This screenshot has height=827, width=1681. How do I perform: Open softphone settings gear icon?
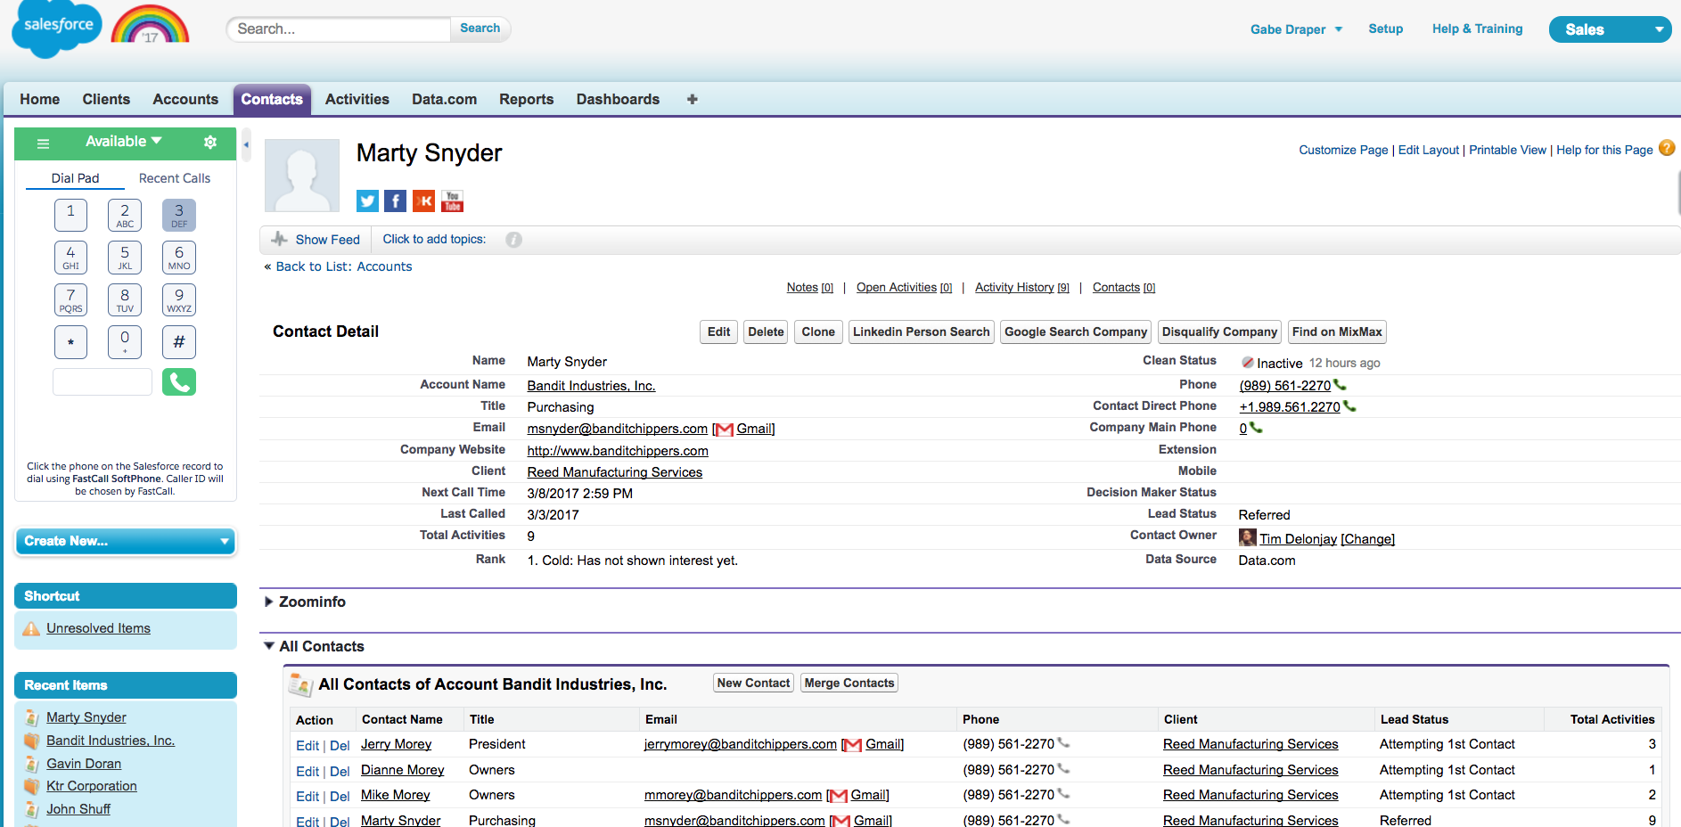(x=210, y=142)
